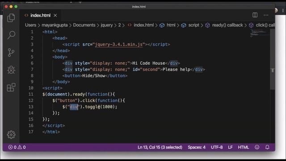Click Ln 13, Col 15 position indicator

tap(160, 147)
